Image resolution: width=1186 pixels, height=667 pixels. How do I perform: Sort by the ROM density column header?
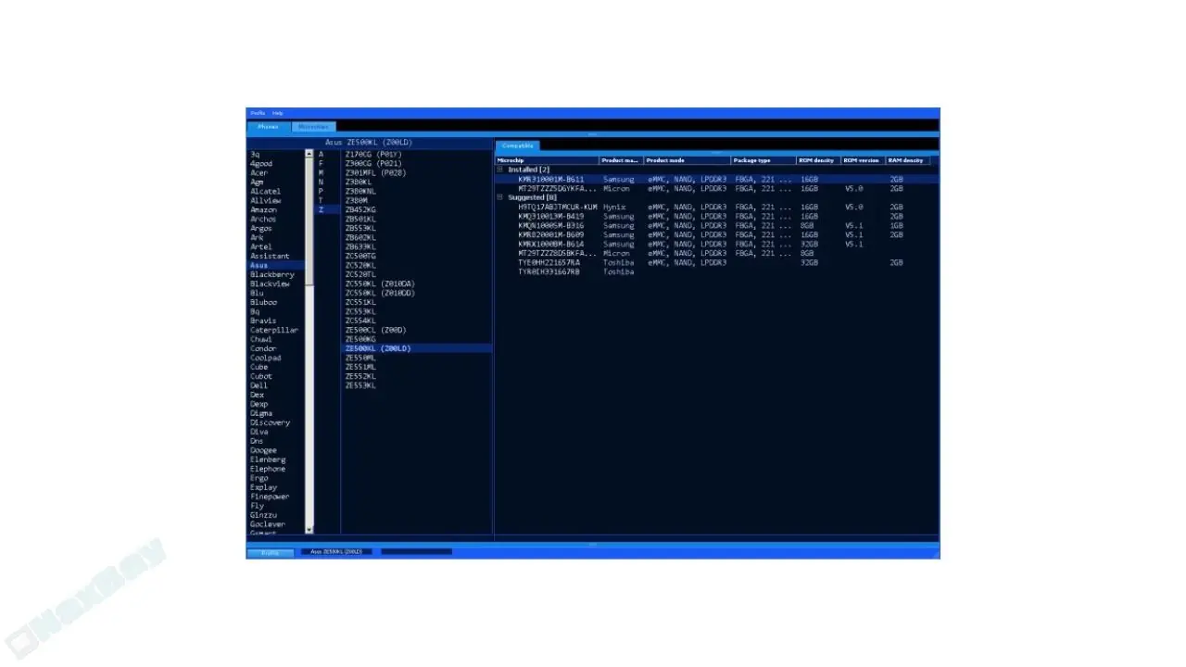pyautogui.click(x=818, y=160)
